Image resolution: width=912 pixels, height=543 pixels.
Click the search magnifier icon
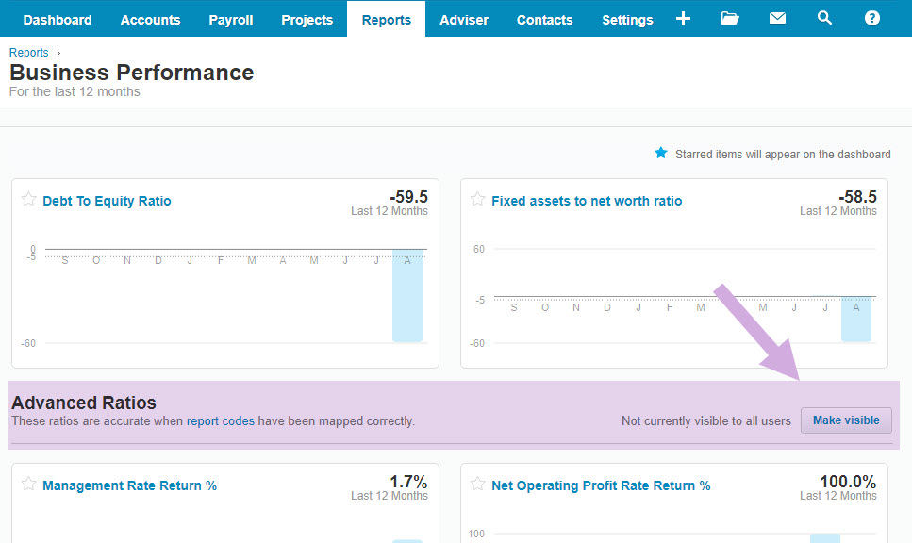pos(824,19)
